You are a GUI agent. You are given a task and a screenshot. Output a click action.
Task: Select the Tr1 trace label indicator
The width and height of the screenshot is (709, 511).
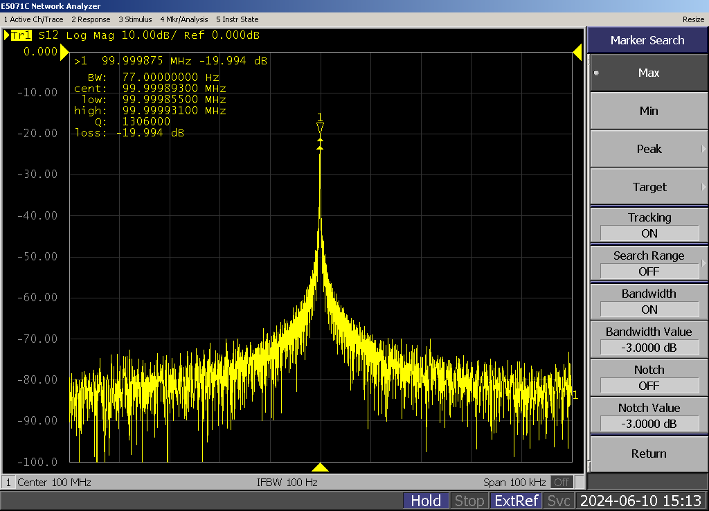click(x=21, y=35)
